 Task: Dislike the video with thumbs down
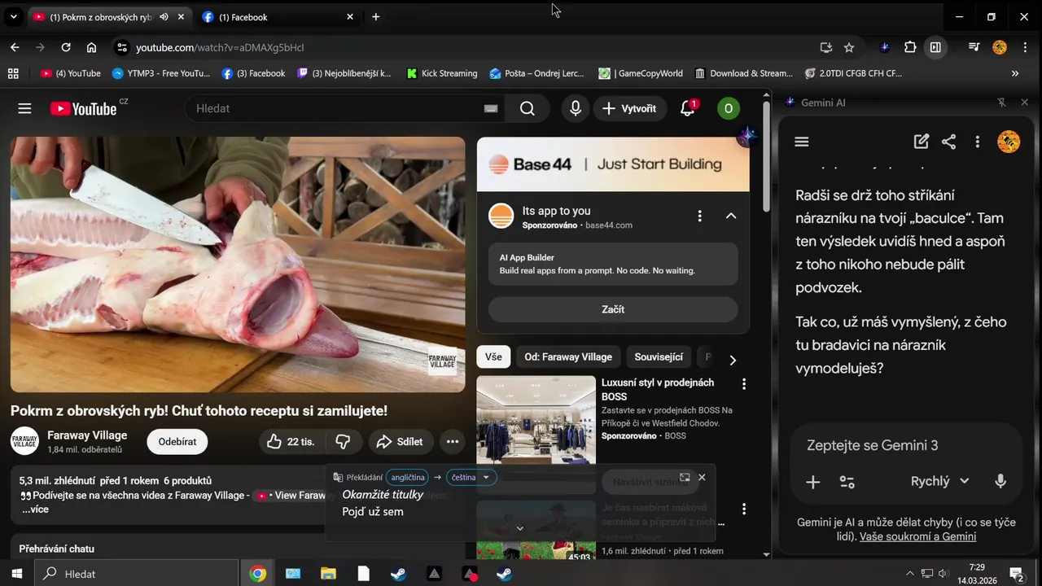[x=343, y=441]
